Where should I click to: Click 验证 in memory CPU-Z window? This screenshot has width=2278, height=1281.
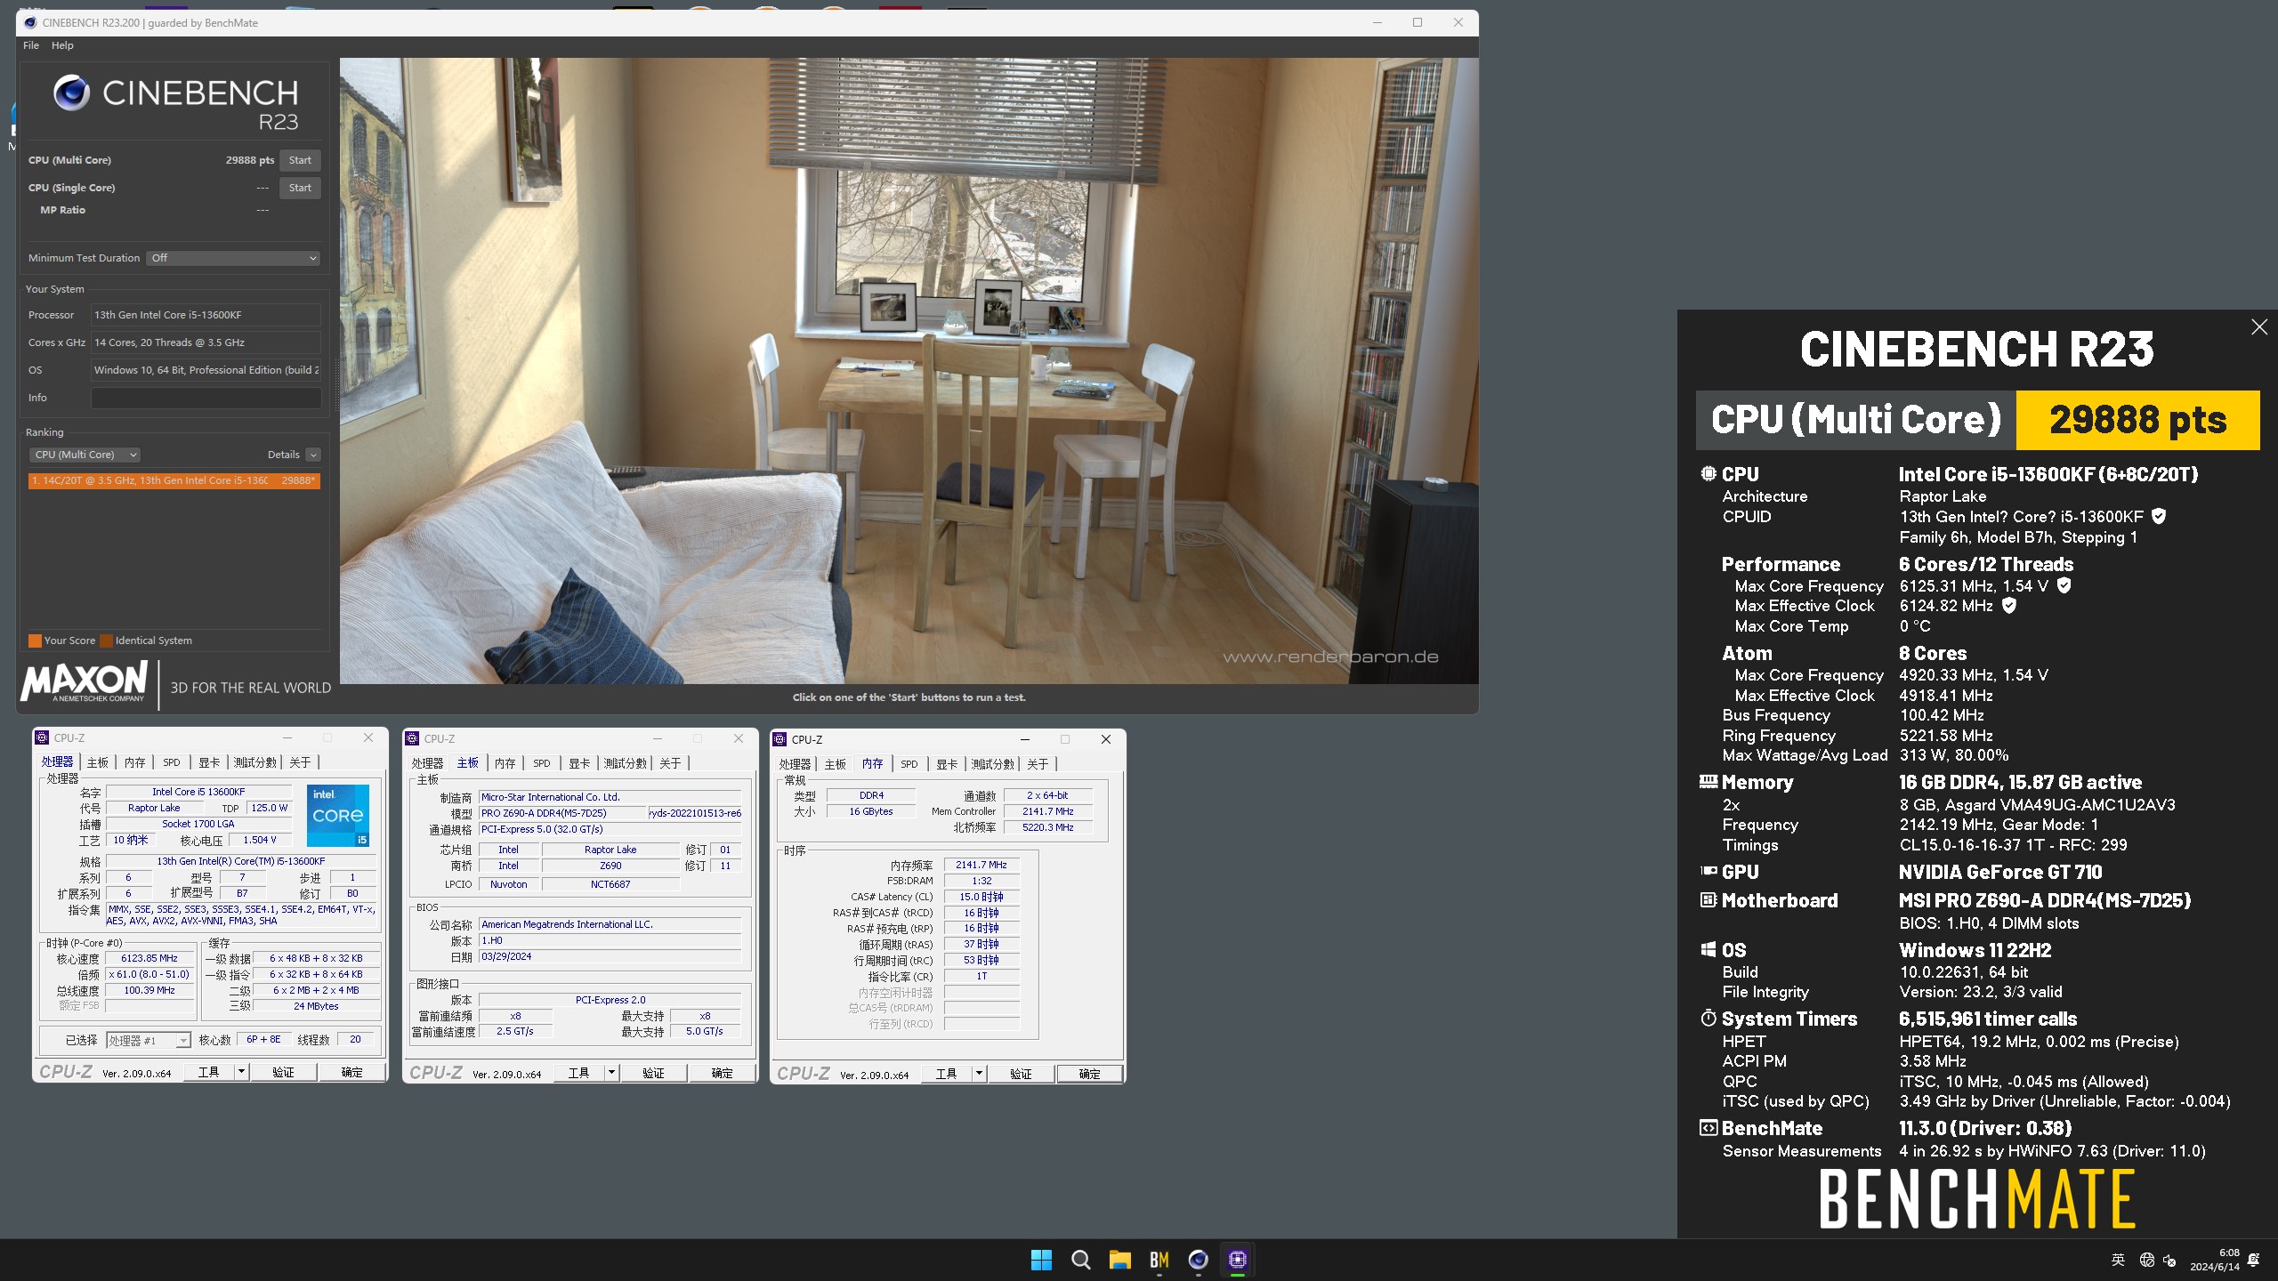[x=1021, y=1074]
